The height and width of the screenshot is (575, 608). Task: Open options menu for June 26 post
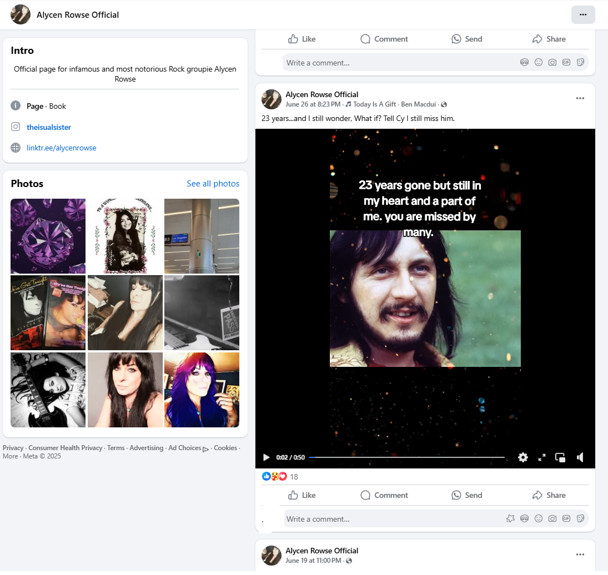pos(580,98)
